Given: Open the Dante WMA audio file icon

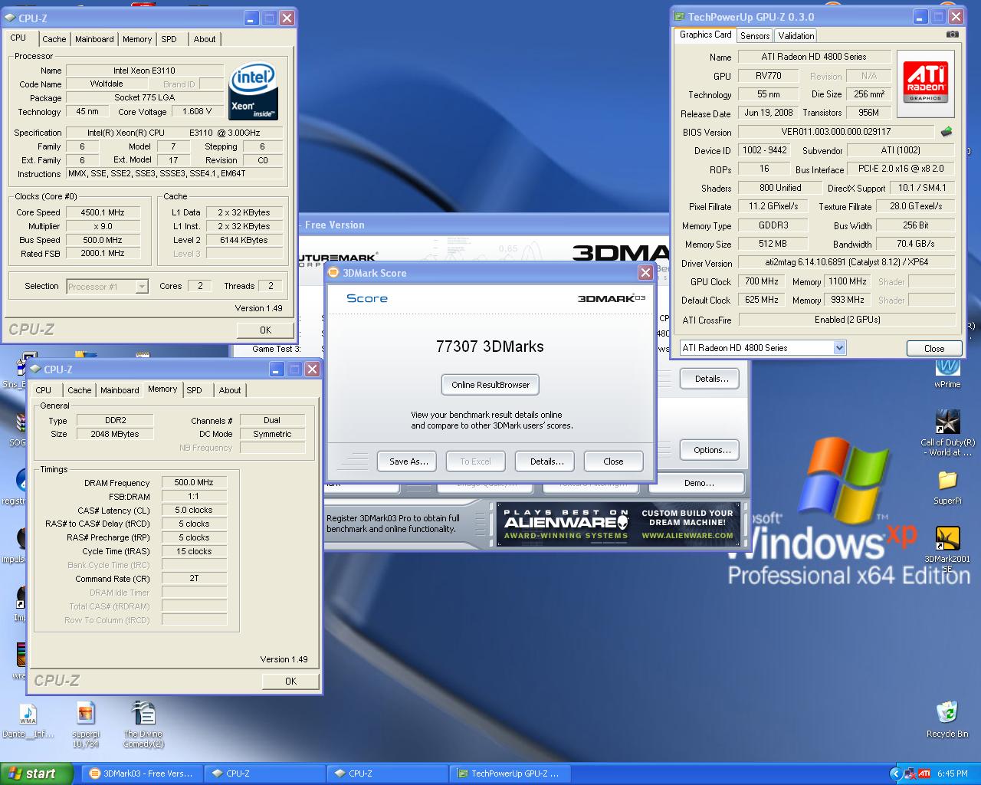Looking at the screenshot, I should [x=28, y=721].
